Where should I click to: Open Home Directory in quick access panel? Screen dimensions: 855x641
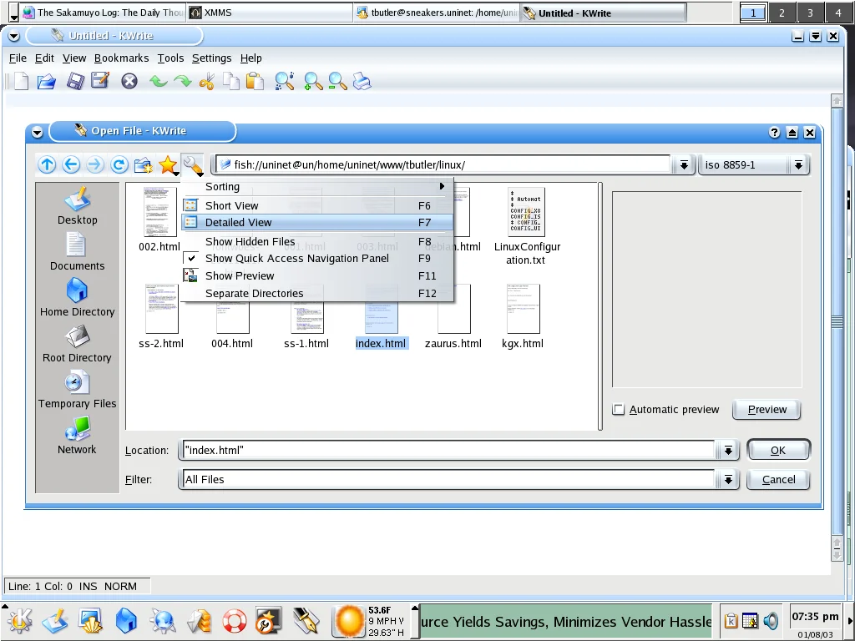coord(77,298)
